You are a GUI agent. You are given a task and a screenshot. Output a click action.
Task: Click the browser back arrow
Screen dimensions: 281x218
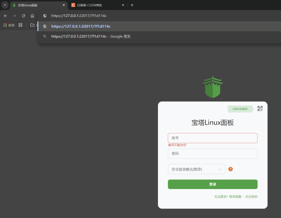(x=5, y=16)
